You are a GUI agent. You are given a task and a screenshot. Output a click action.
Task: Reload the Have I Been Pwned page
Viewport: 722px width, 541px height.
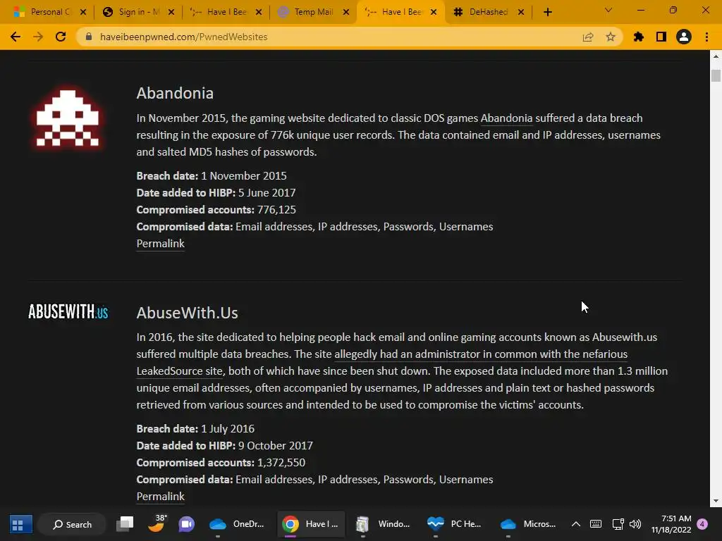coord(61,37)
